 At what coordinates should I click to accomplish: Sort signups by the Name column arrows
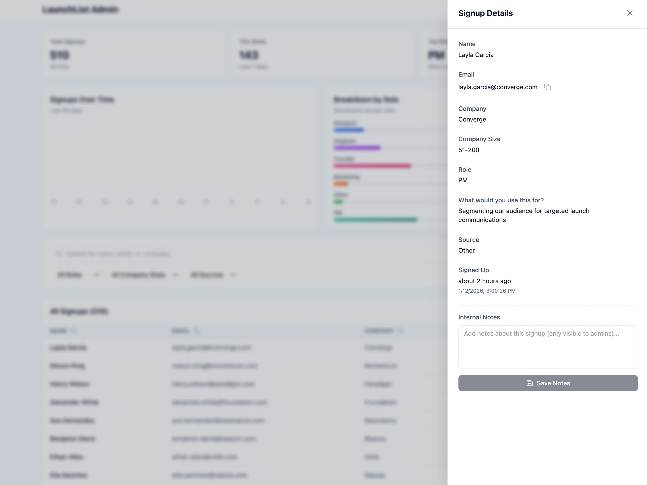pos(74,331)
